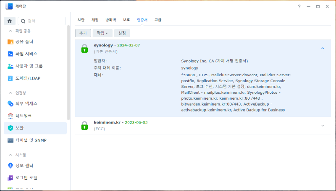
Task: Open External Access (외부 액세스) icon
Action: point(10,103)
